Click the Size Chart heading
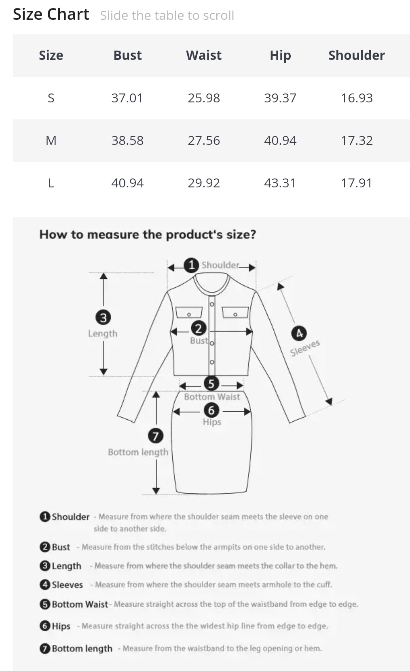This screenshot has width=410, height=671. tap(51, 15)
